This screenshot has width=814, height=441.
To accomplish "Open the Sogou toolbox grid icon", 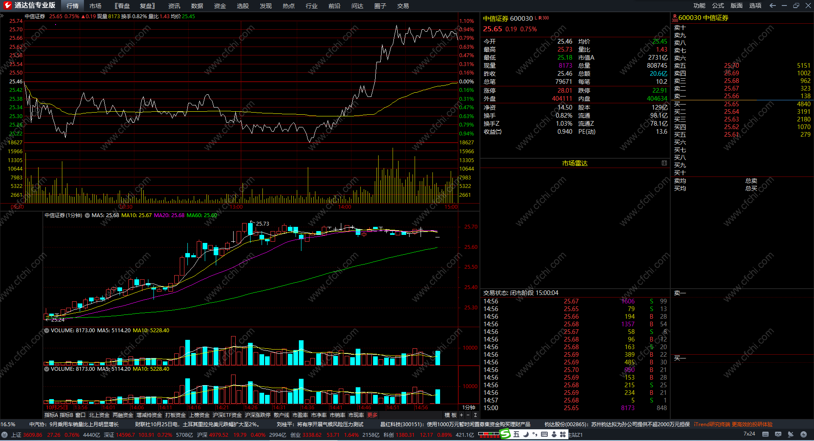I will (563, 434).
